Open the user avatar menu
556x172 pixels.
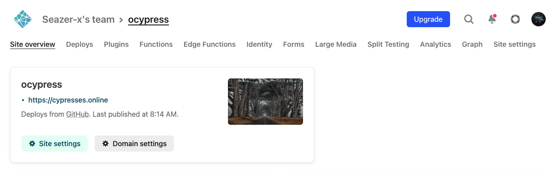point(539,19)
